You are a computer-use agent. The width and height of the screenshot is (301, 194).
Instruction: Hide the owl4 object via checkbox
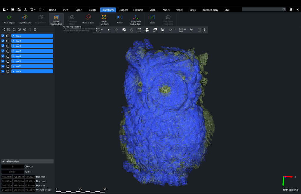pyautogui.click(x=3, y=51)
